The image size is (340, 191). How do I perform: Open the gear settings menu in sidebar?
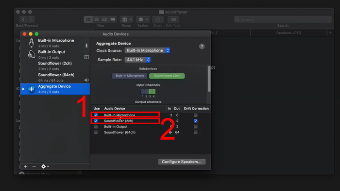point(45,166)
